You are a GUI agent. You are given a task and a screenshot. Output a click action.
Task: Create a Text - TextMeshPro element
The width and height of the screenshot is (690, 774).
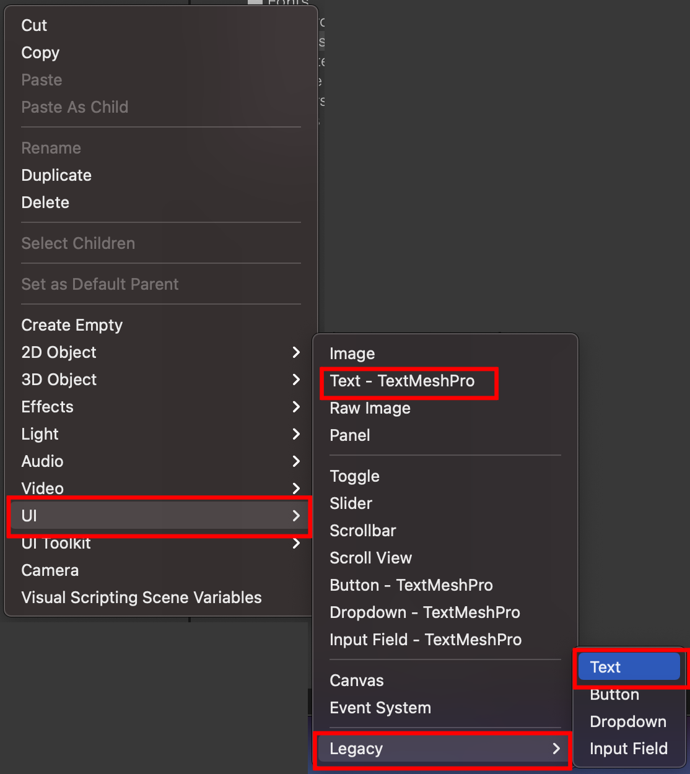point(402,381)
